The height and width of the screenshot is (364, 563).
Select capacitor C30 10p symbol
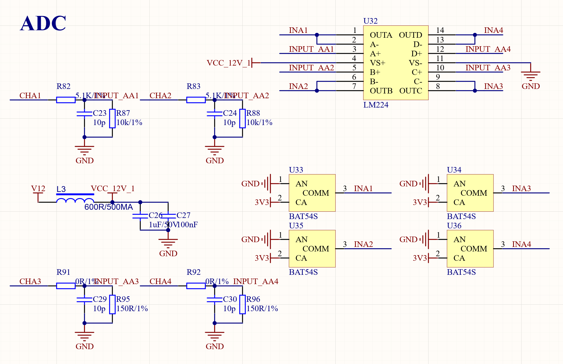(x=214, y=300)
